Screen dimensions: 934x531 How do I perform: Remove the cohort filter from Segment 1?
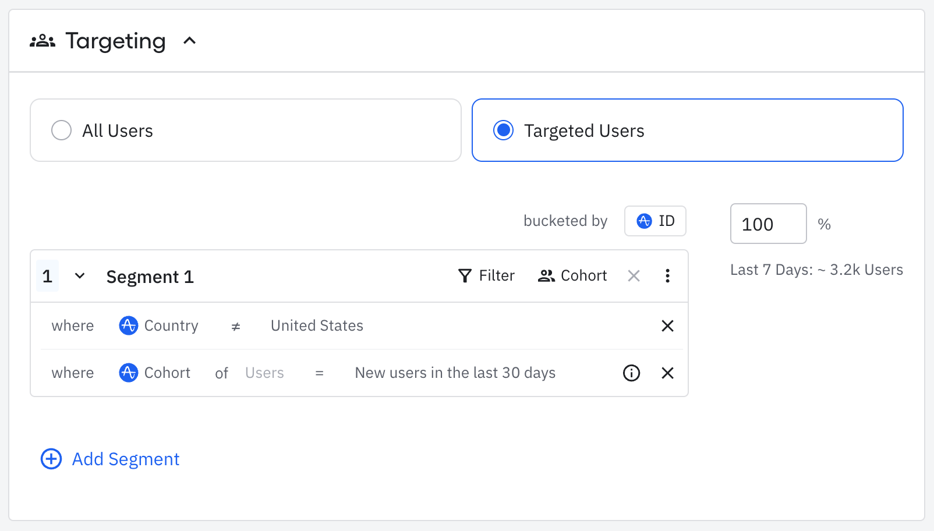(667, 373)
